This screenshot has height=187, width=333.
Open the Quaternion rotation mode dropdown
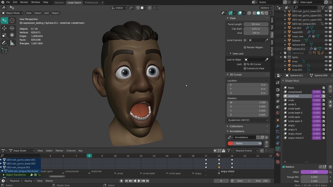coord(248,120)
